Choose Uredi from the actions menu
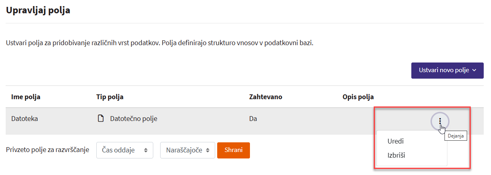Image resolution: width=491 pixels, height=175 pixels. (x=396, y=141)
